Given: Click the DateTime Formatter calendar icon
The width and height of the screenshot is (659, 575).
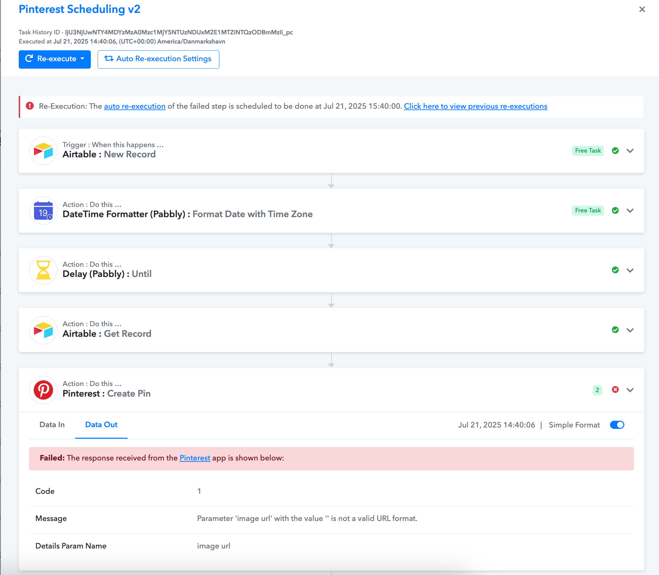Looking at the screenshot, I should (44, 210).
